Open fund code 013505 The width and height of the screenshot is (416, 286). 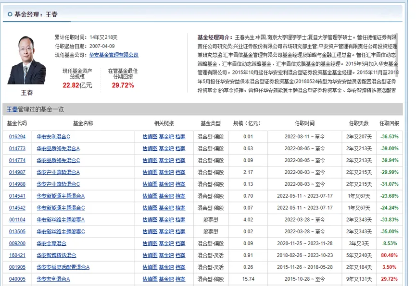17,232
